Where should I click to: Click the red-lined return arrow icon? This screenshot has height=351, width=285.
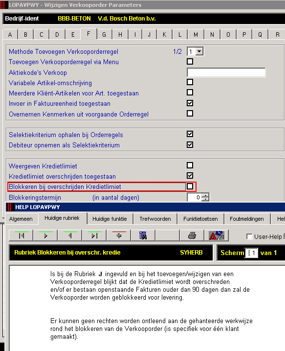coord(119,235)
